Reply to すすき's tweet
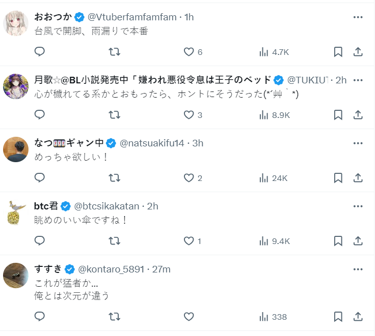Viewport: 375px width, 336px height. [40, 317]
